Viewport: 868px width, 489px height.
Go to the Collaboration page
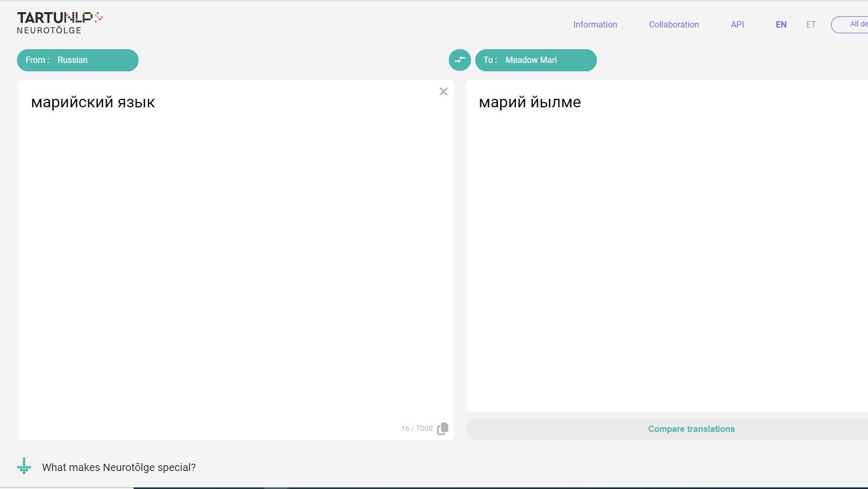tap(673, 25)
